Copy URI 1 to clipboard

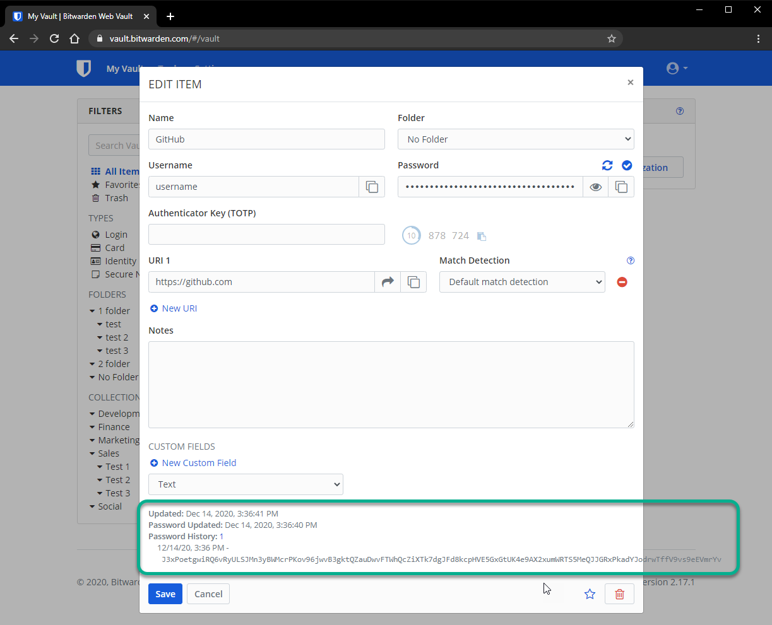413,282
